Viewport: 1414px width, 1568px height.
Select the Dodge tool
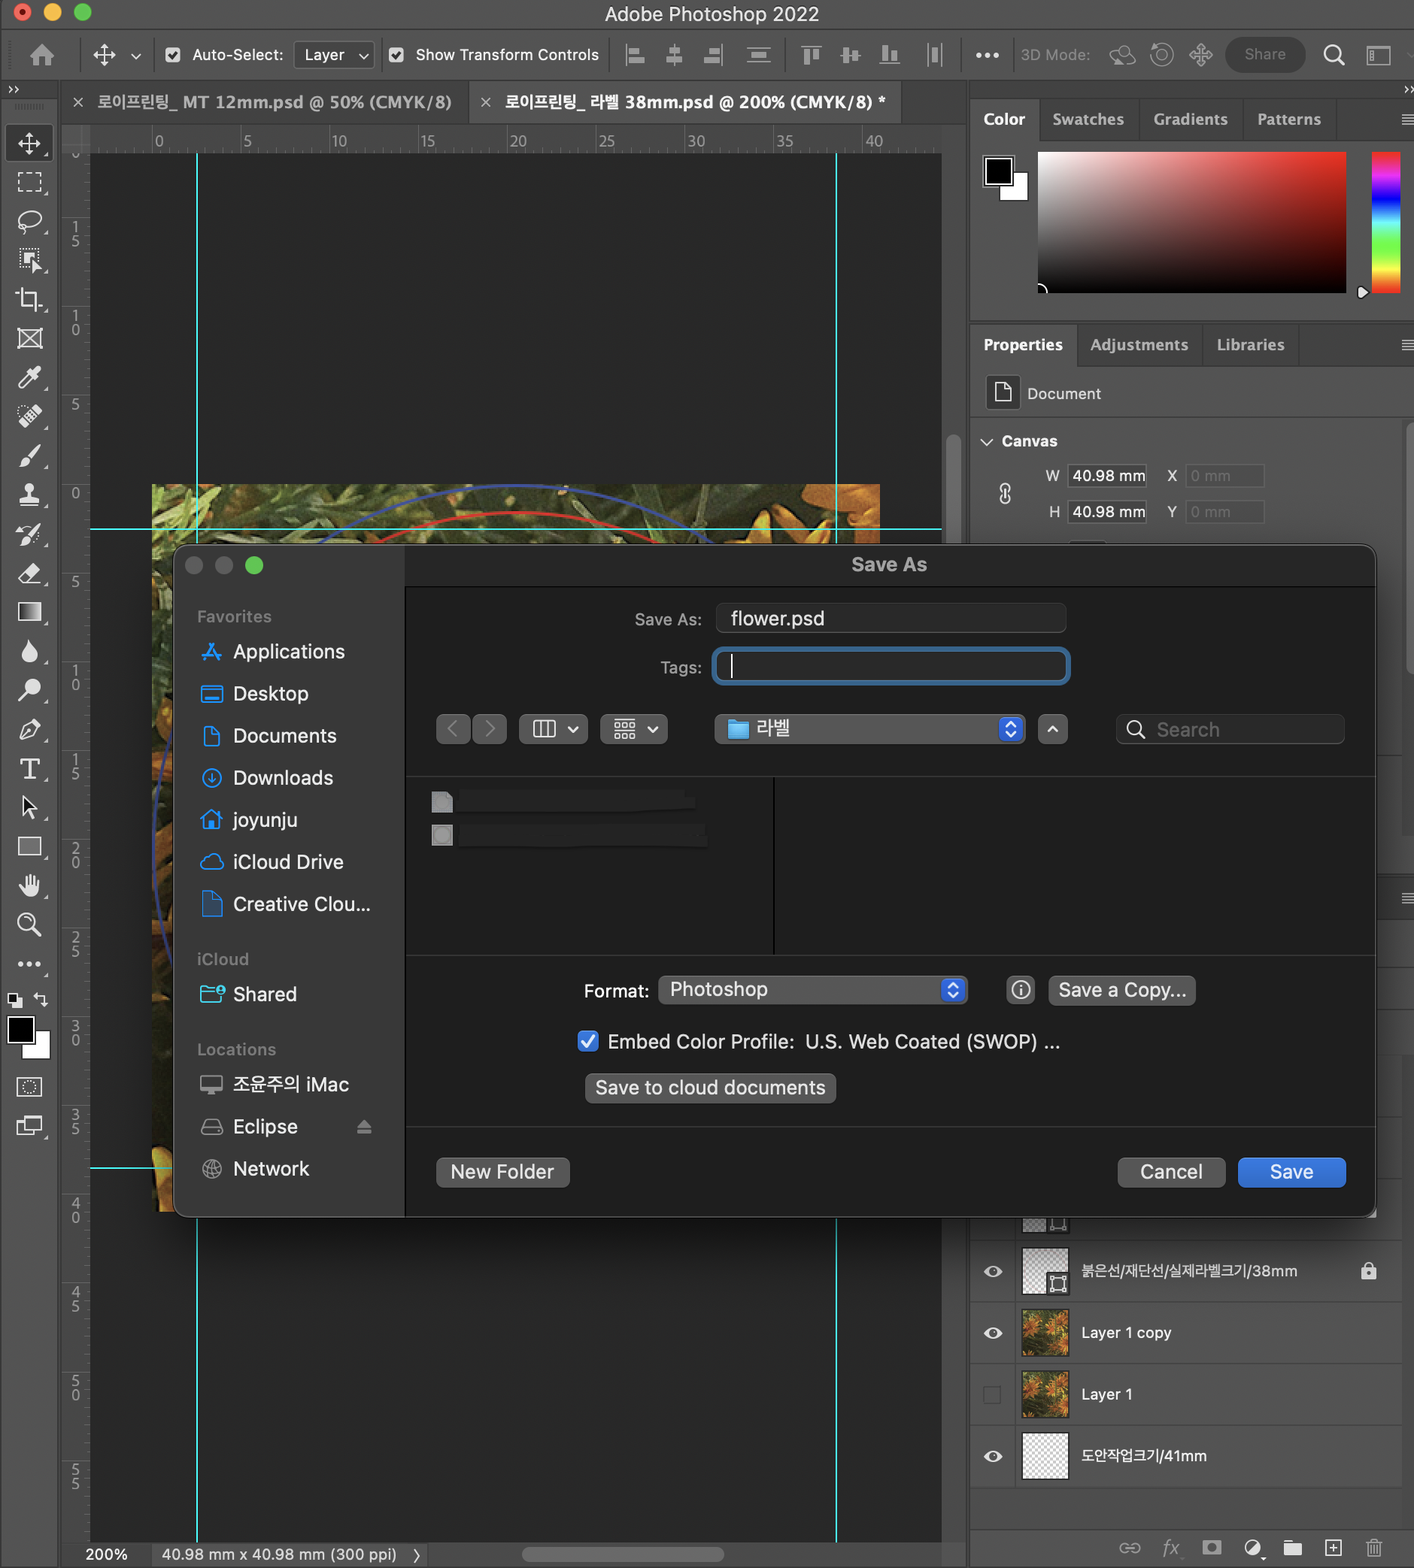click(29, 691)
